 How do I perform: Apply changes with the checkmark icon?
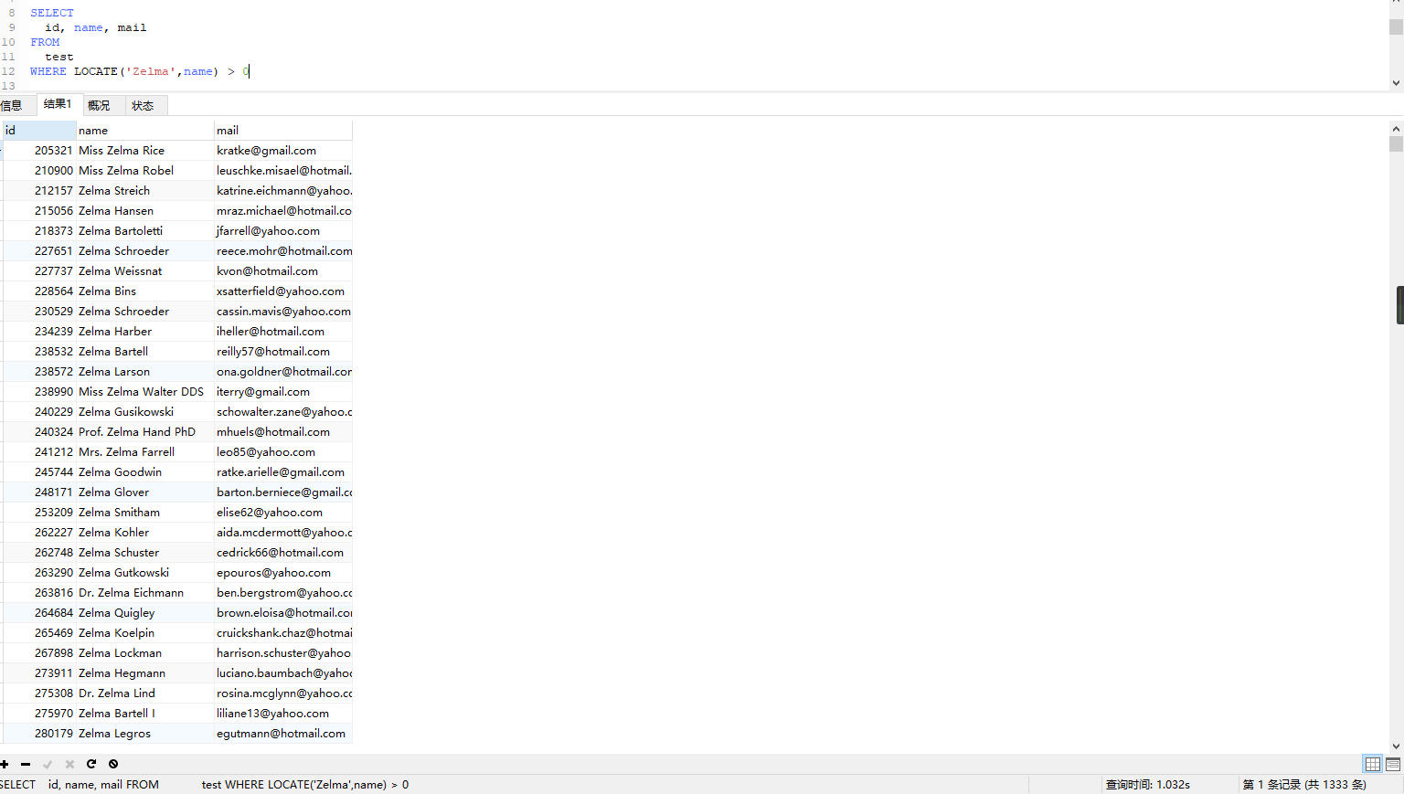click(x=48, y=764)
